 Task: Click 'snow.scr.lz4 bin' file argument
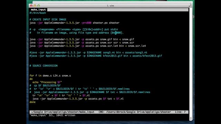[x=112, y=46]
